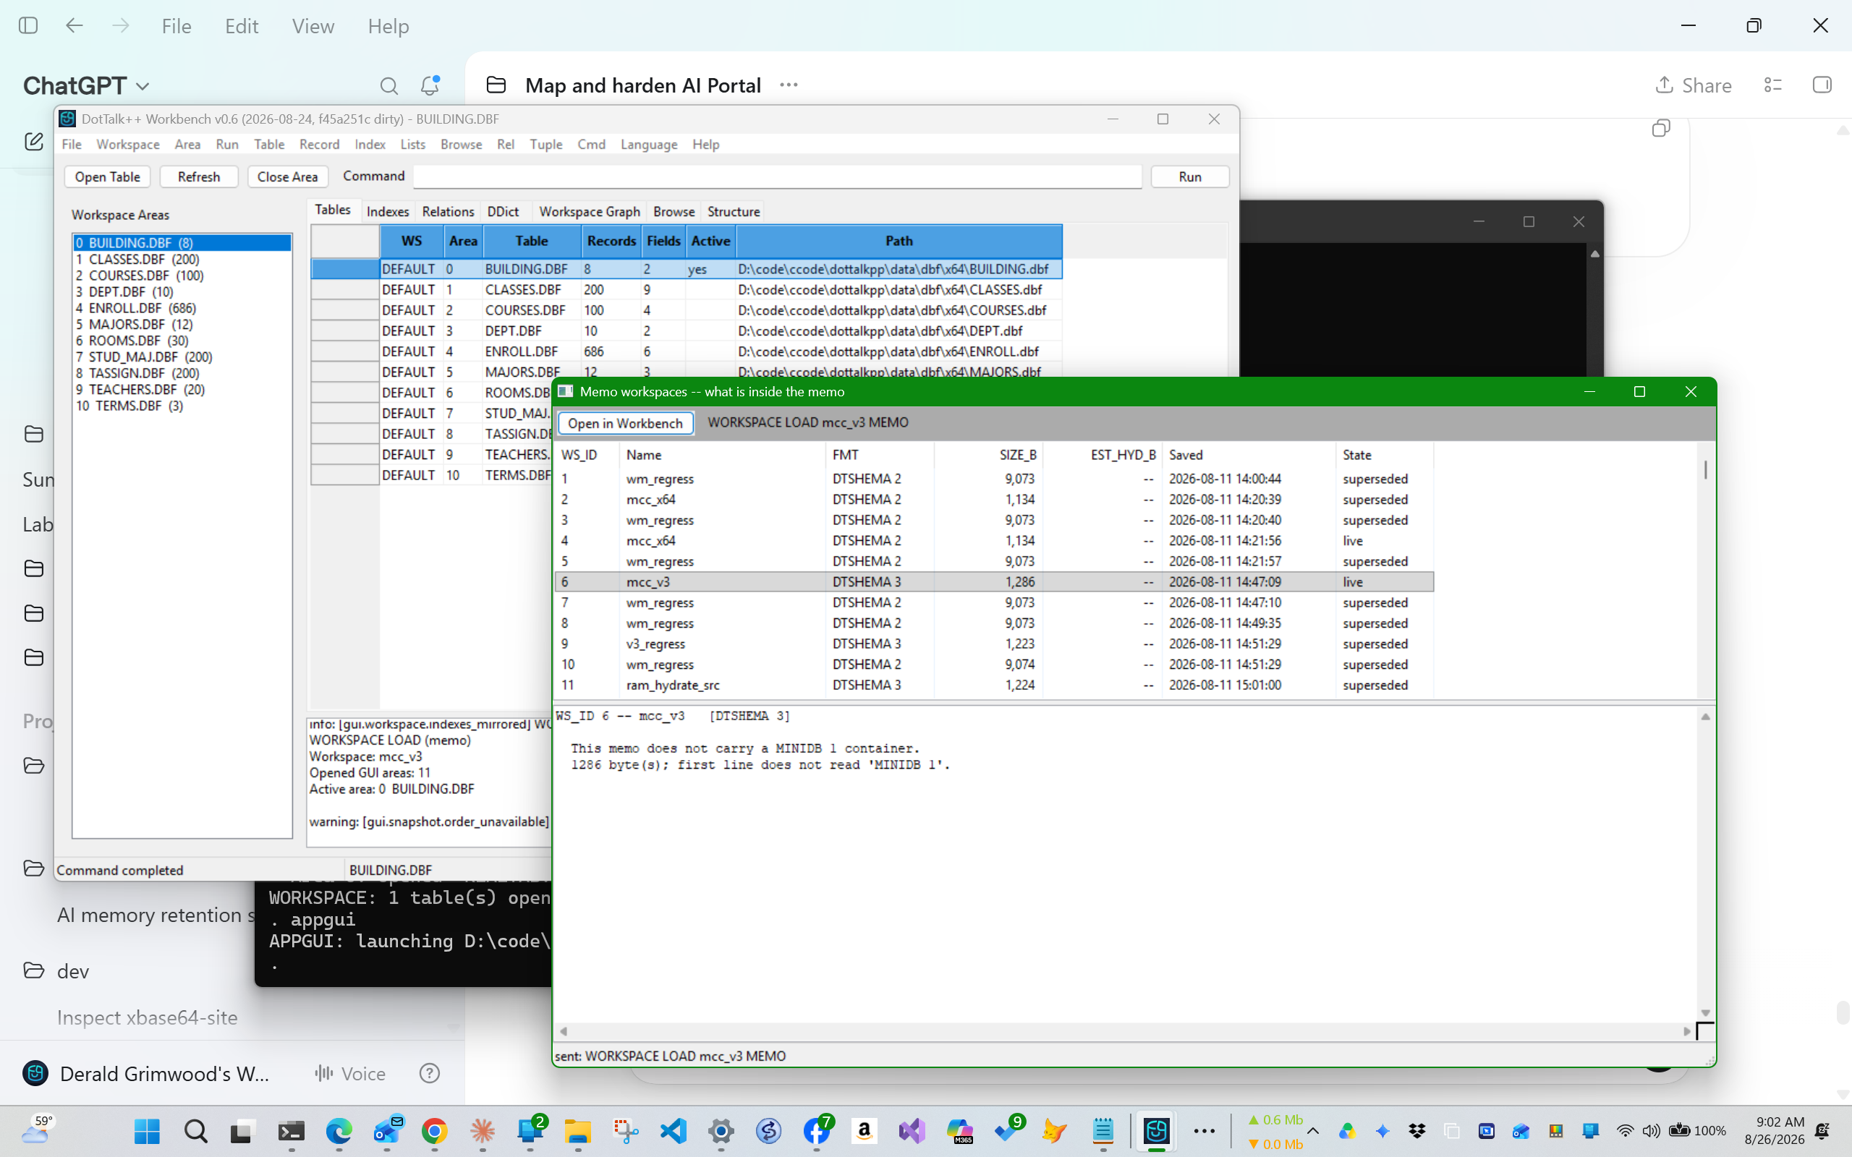Viewport: 1852px width, 1157px height.
Task: Open the Windows Start menu
Action: click(147, 1131)
